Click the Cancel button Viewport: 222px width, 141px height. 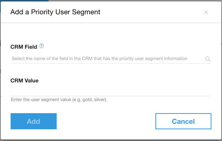point(183,121)
